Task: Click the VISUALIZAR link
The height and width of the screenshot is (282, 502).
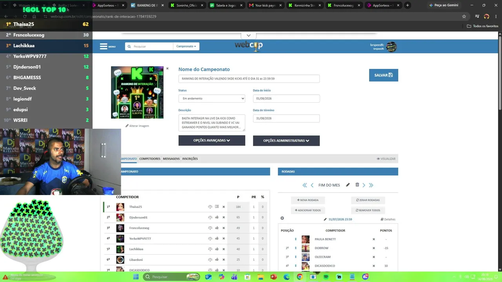Action: coord(386,159)
